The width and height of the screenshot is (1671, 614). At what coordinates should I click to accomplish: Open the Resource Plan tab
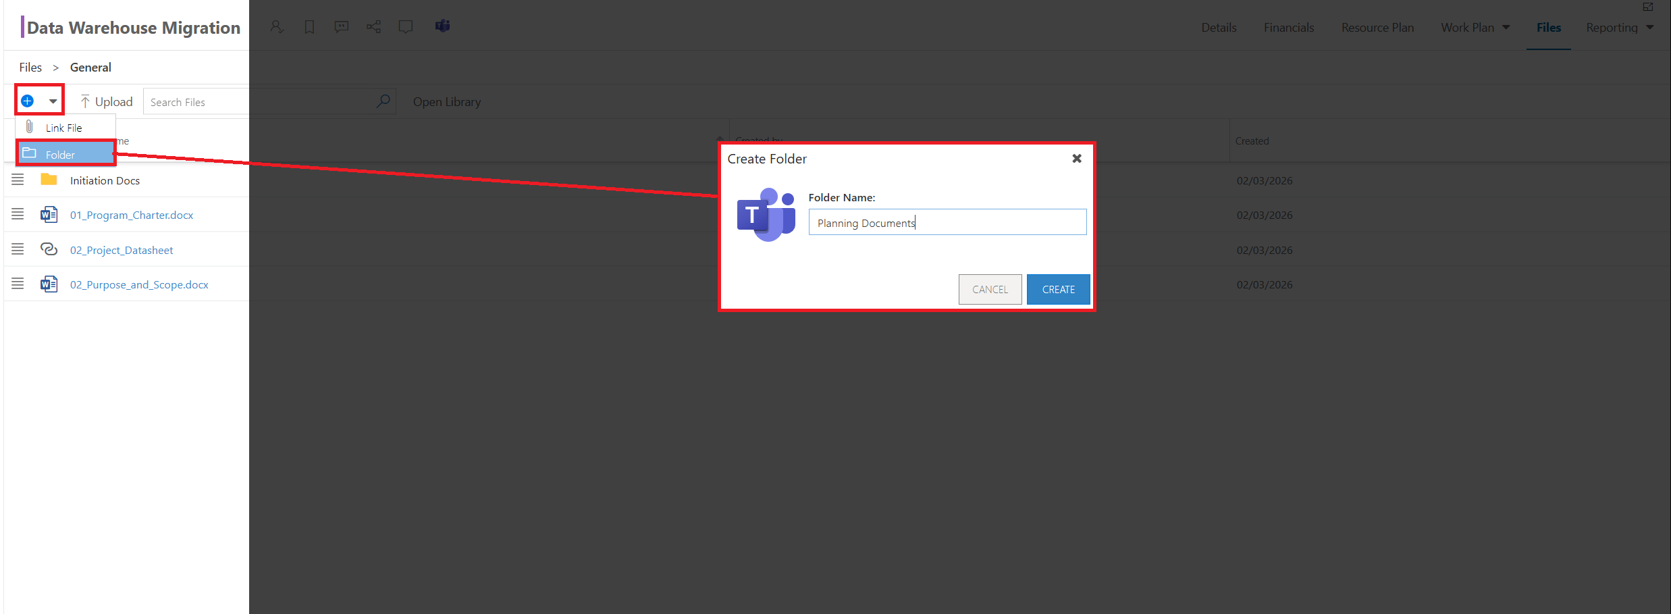[x=1377, y=28]
